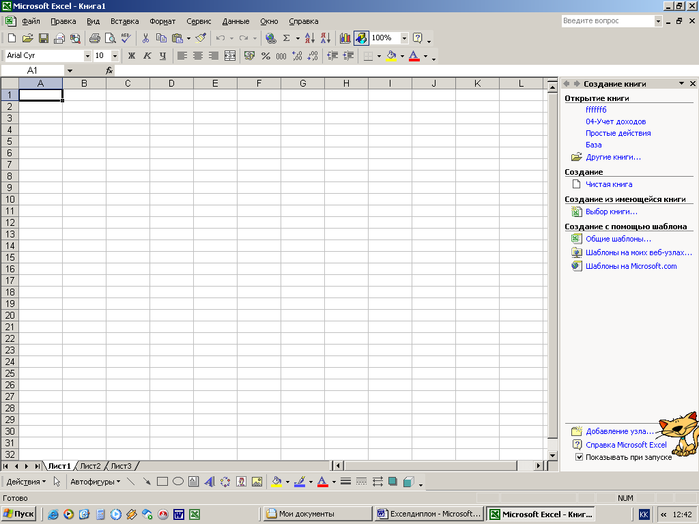Open print preview icon

pyautogui.click(x=110, y=38)
